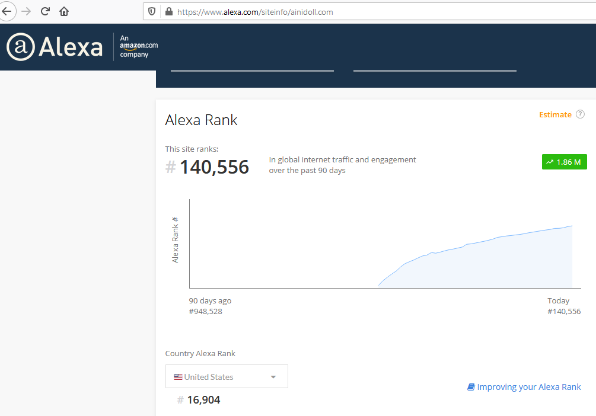Click the '90 days ago' chart label
This screenshot has width=596, height=416.
pyautogui.click(x=210, y=300)
